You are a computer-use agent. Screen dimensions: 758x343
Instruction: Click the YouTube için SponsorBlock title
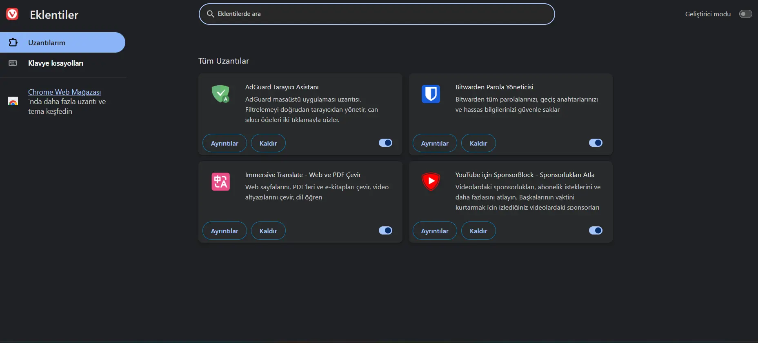click(x=525, y=175)
